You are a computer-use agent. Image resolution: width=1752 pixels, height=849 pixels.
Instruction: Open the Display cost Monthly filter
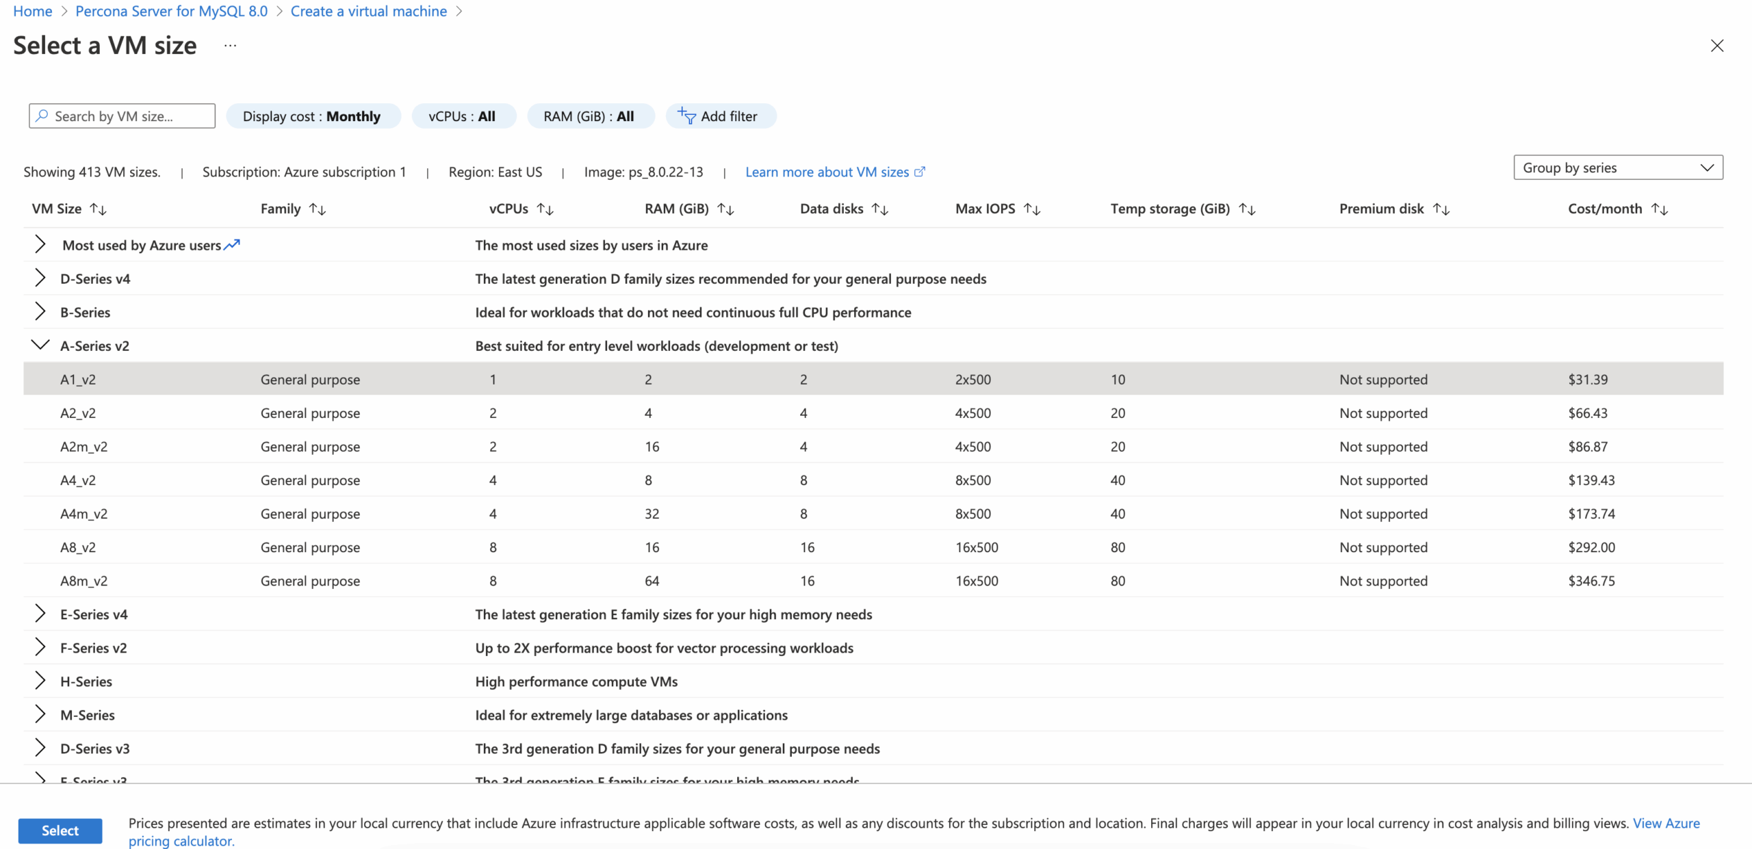point(312,116)
